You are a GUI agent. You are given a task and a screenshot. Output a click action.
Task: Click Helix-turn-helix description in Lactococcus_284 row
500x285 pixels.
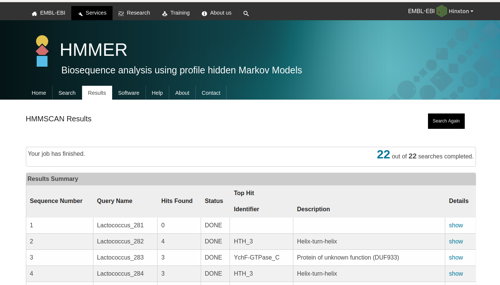[317, 274]
